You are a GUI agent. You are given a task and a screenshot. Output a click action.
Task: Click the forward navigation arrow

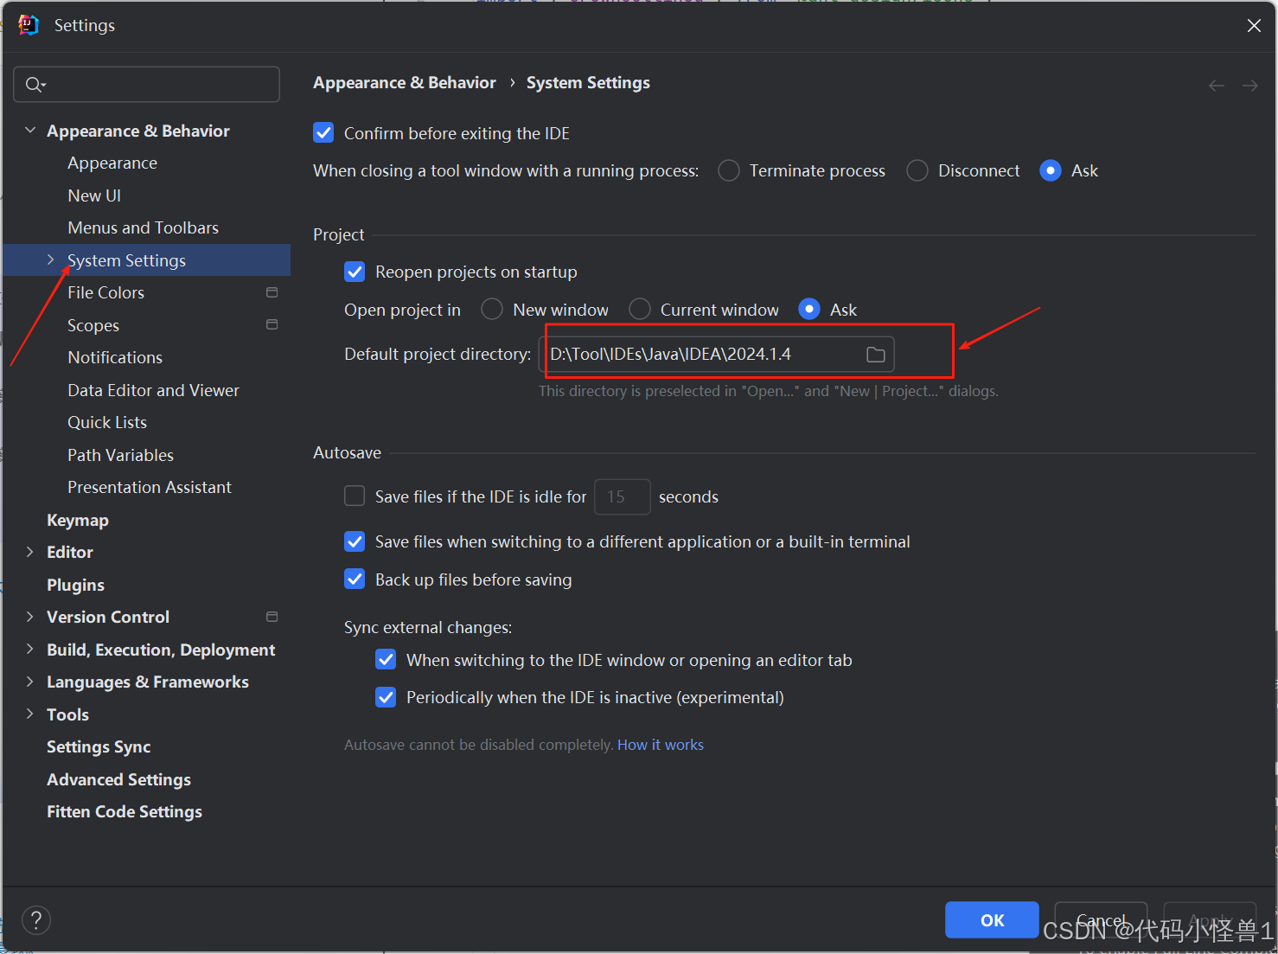click(1250, 85)
